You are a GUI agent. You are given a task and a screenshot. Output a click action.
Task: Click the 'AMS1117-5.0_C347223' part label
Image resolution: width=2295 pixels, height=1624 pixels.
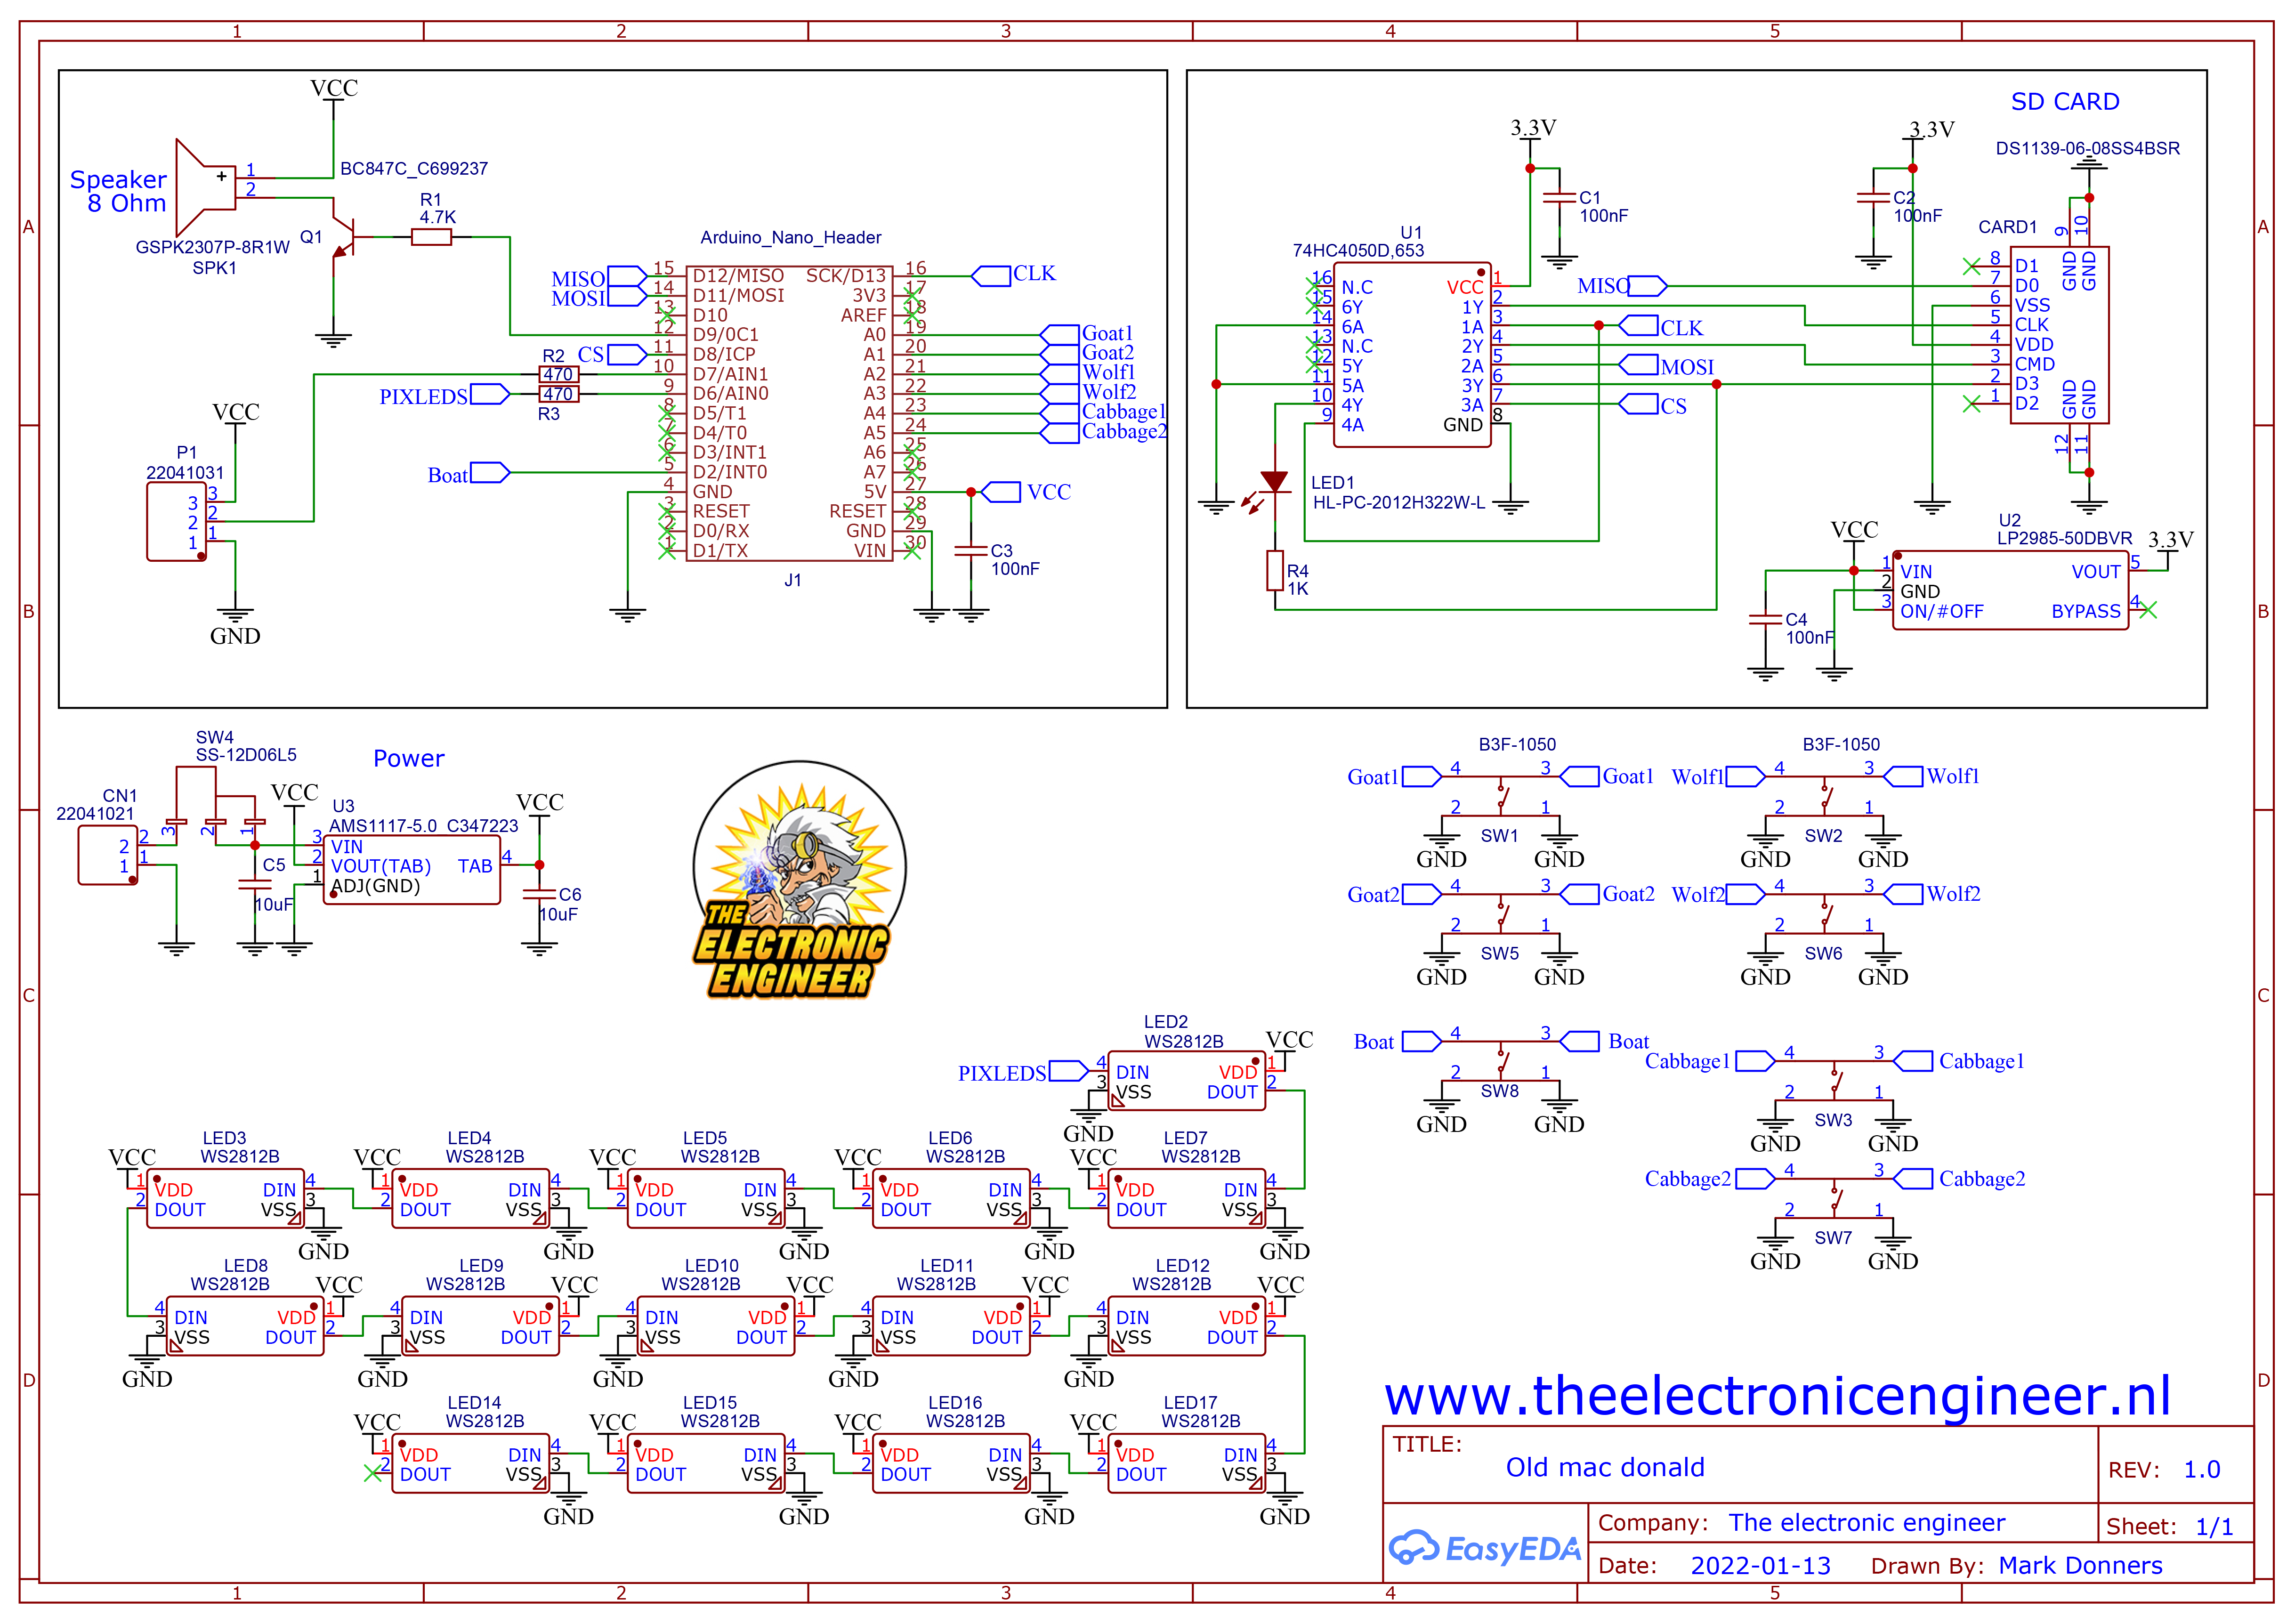(424, 826)
